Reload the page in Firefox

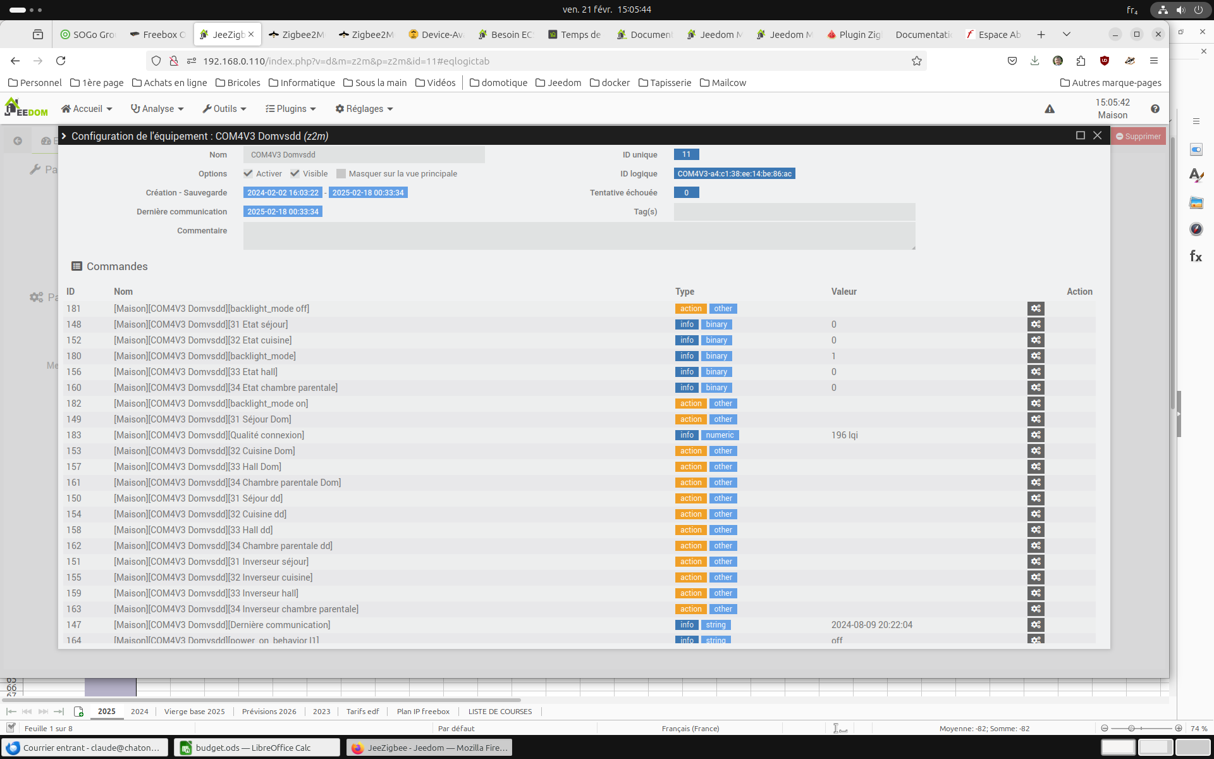click(x=61, y=61)
